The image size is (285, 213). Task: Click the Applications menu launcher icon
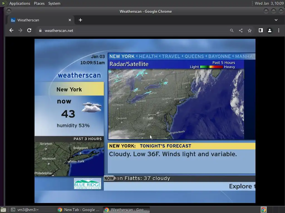click(4, 3)
